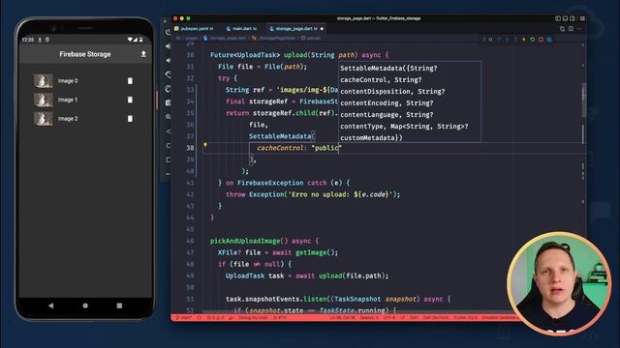Image resolution: width=620 pixels, height=348 pixels.
Task: Delete Image 2 with its trash icon
Action: click(130, 118)
